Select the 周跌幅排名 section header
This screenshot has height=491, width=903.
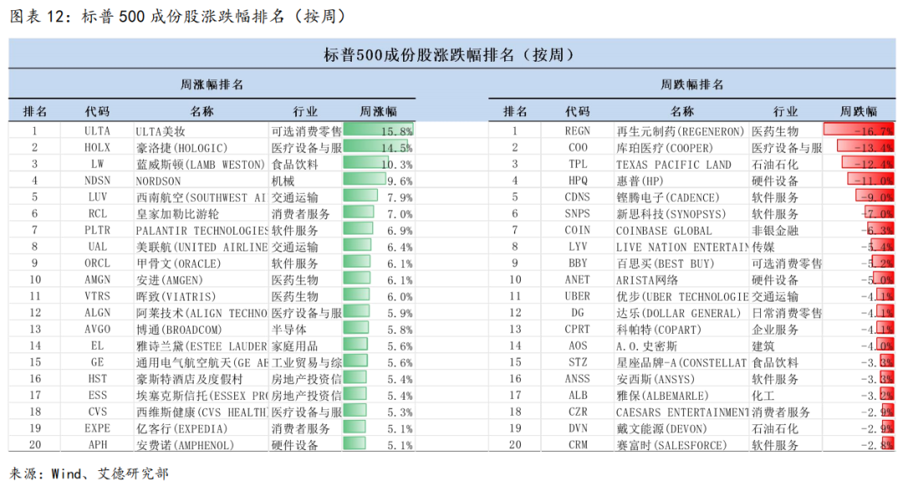(691, 84)
